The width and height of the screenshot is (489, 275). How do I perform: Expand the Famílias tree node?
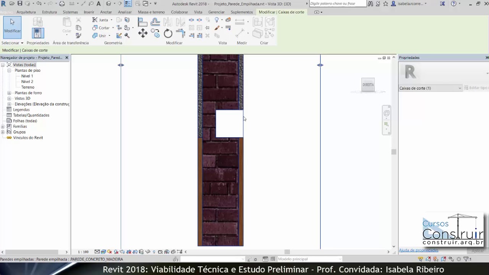[x=3, y=126]
